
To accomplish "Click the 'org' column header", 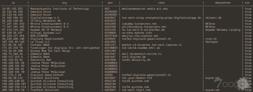I will click(x=64, y=3).
